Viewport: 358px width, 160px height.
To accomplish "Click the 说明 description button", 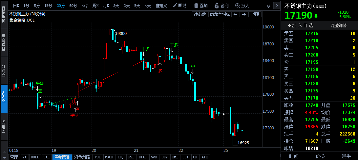I will 255,14.
